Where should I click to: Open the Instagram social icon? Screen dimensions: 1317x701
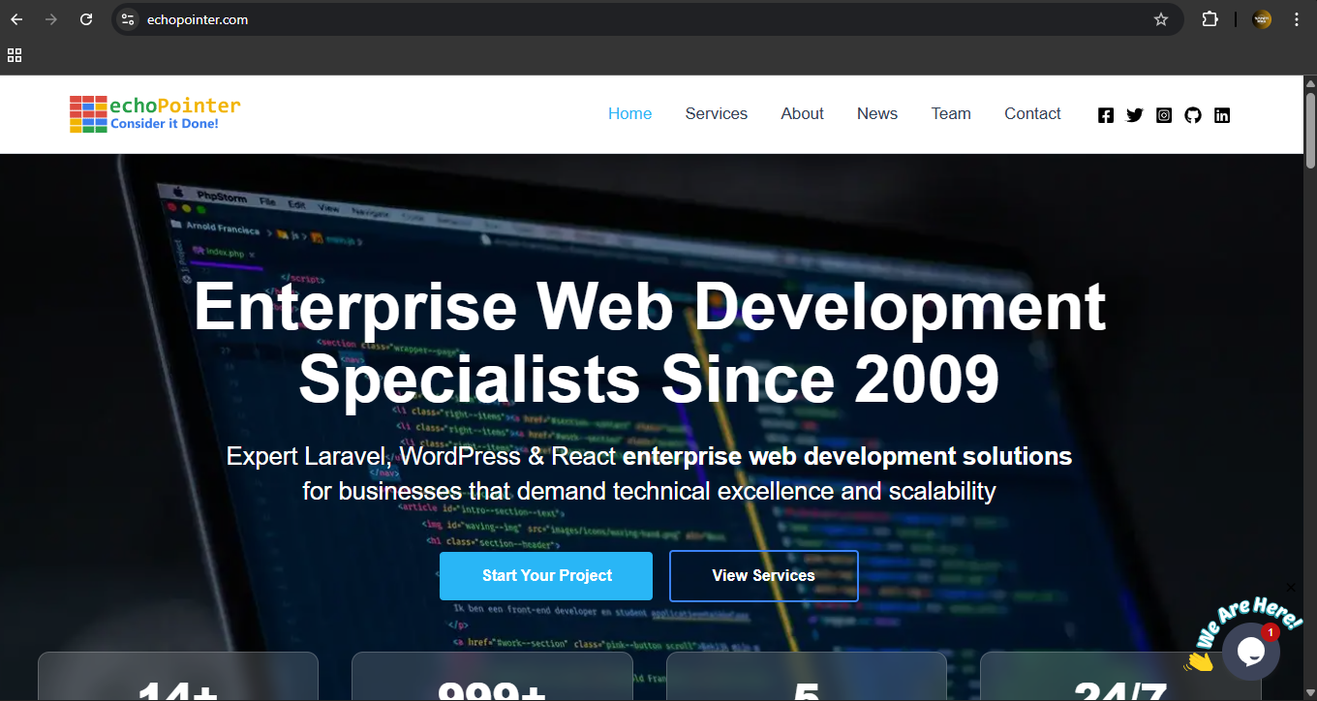point(1164,115)
